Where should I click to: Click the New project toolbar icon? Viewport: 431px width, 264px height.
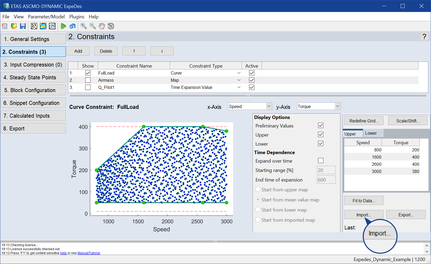pyautogui.click(x=5, y=26)
